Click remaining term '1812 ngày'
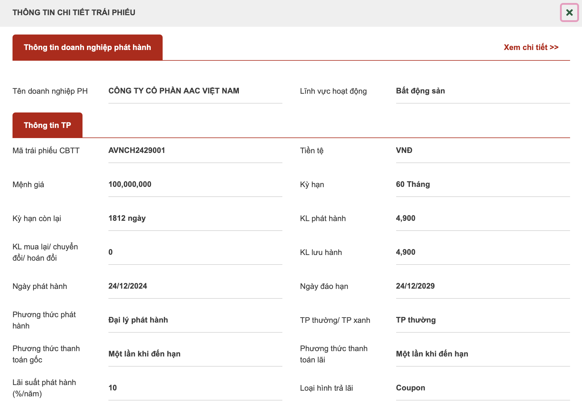 [127, 218]
